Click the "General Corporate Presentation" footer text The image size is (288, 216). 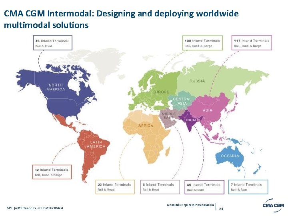click(x=190, y=205)
